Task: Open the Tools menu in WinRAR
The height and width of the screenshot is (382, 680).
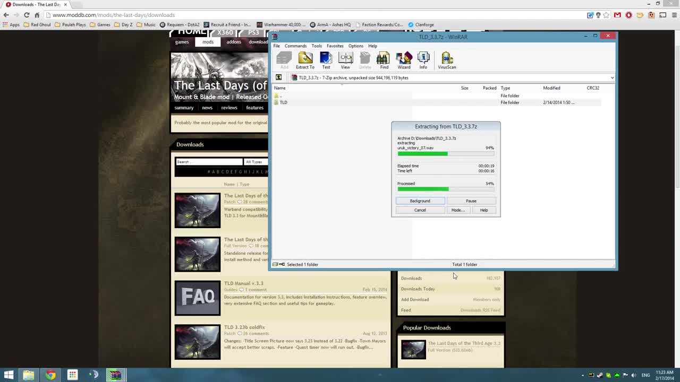Action: point(317,46)
